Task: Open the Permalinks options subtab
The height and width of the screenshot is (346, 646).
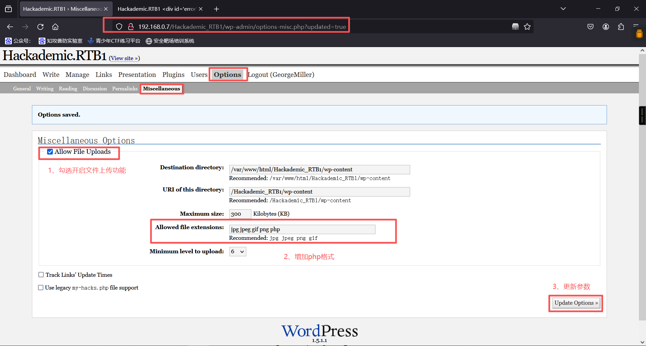Action: (x=125, y=89)
